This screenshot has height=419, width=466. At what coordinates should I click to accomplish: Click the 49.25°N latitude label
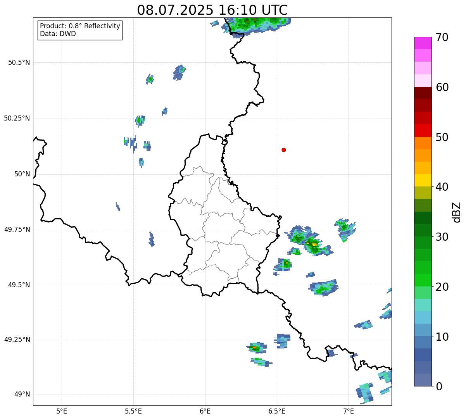point(17,340)
